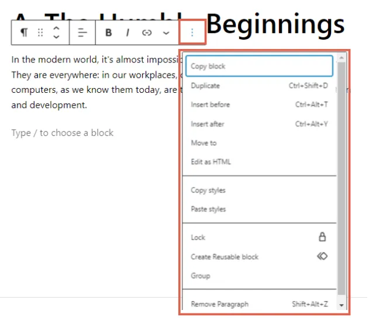Click the 'Type / to choose a block' placeholder

pos(63,133)
